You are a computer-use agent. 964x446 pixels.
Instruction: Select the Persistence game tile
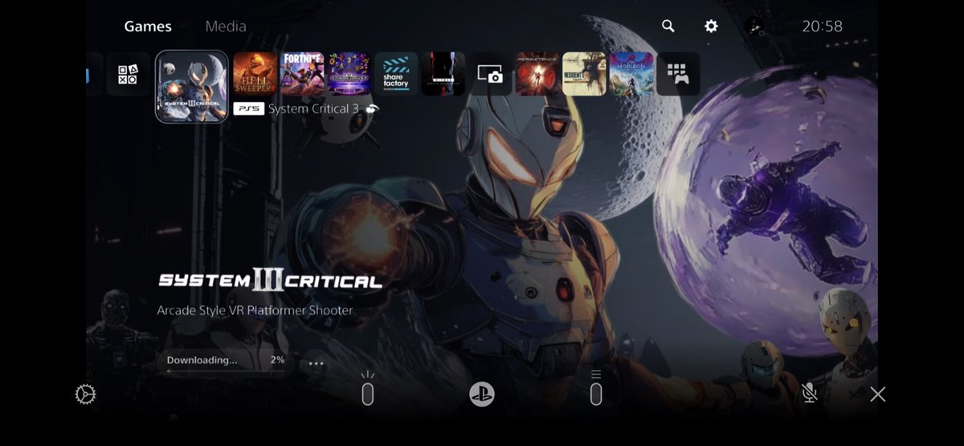tap(537, 74)
